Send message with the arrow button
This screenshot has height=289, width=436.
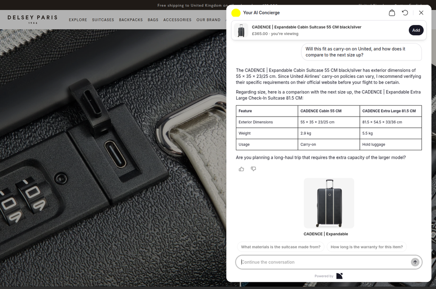click(x=415, y=262)
